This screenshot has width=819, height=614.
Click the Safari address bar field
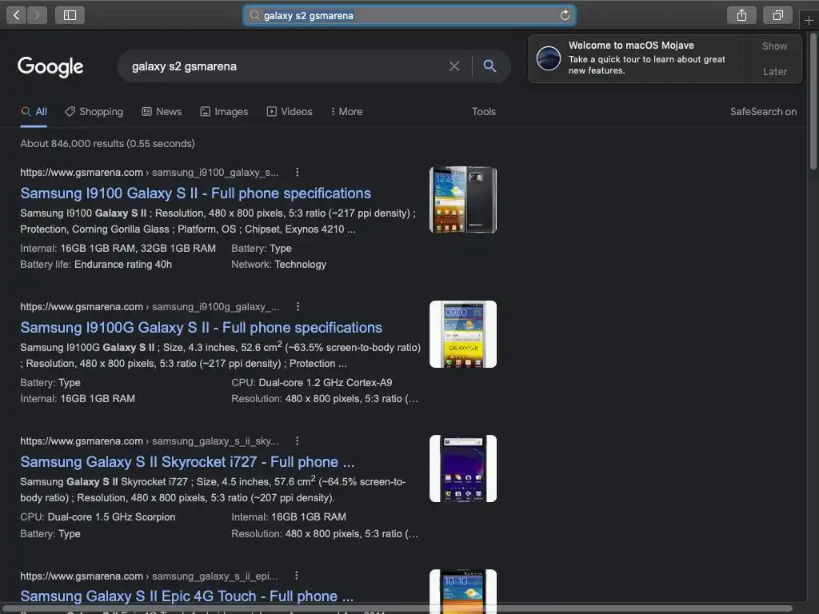(x=409, y=15)
